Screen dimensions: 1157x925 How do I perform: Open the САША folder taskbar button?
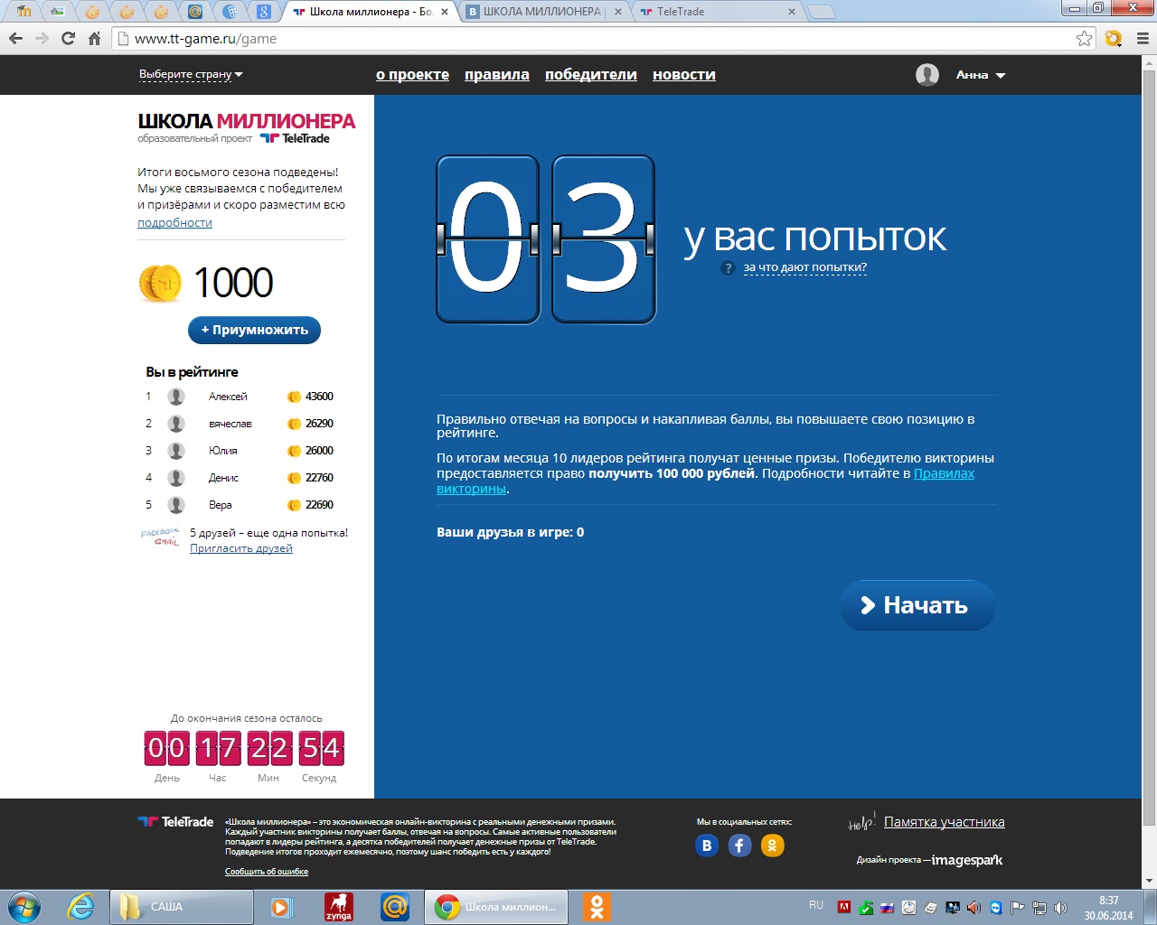[x=182, y=907]
